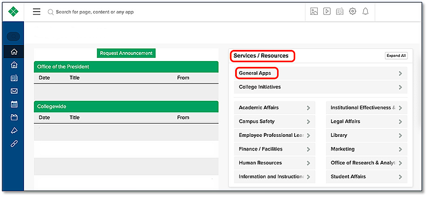Expand the Human Resources row
This screenshot has height=197, width=428.
pyautogui.click(x=275, y=163)
